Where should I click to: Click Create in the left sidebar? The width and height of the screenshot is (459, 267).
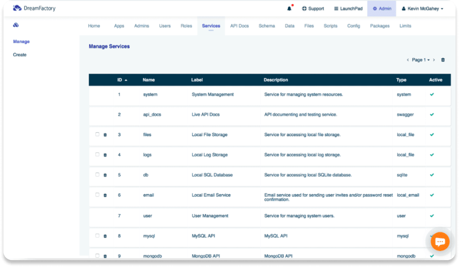[20, 55]
